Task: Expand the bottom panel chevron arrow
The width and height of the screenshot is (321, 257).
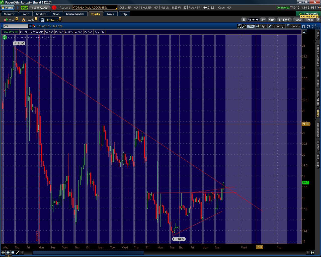Action: [x=8, y=256]
